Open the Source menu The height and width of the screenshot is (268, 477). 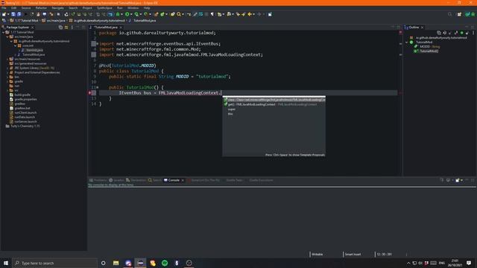pos(26,8)
